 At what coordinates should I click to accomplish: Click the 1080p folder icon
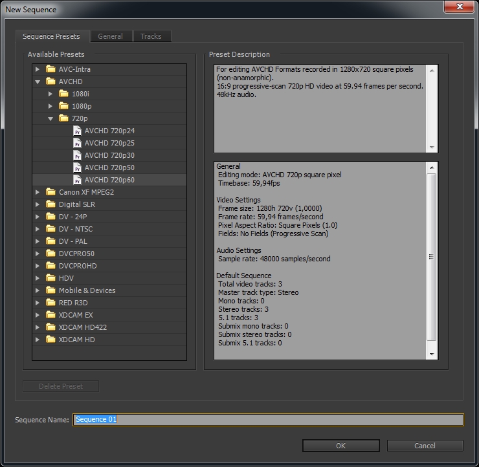63,105
